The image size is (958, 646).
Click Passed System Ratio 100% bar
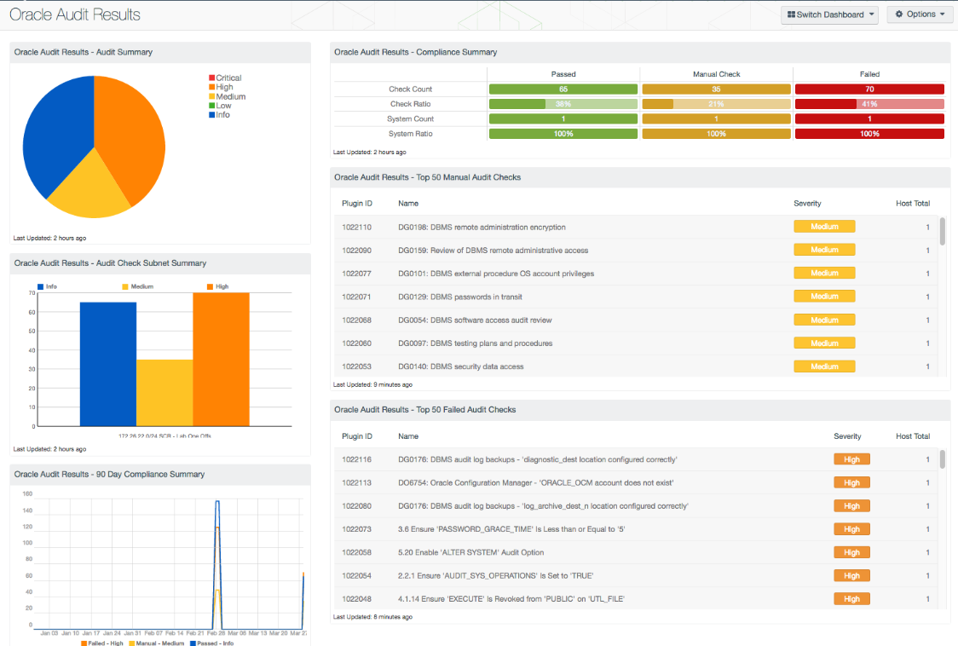click(563, 134)
